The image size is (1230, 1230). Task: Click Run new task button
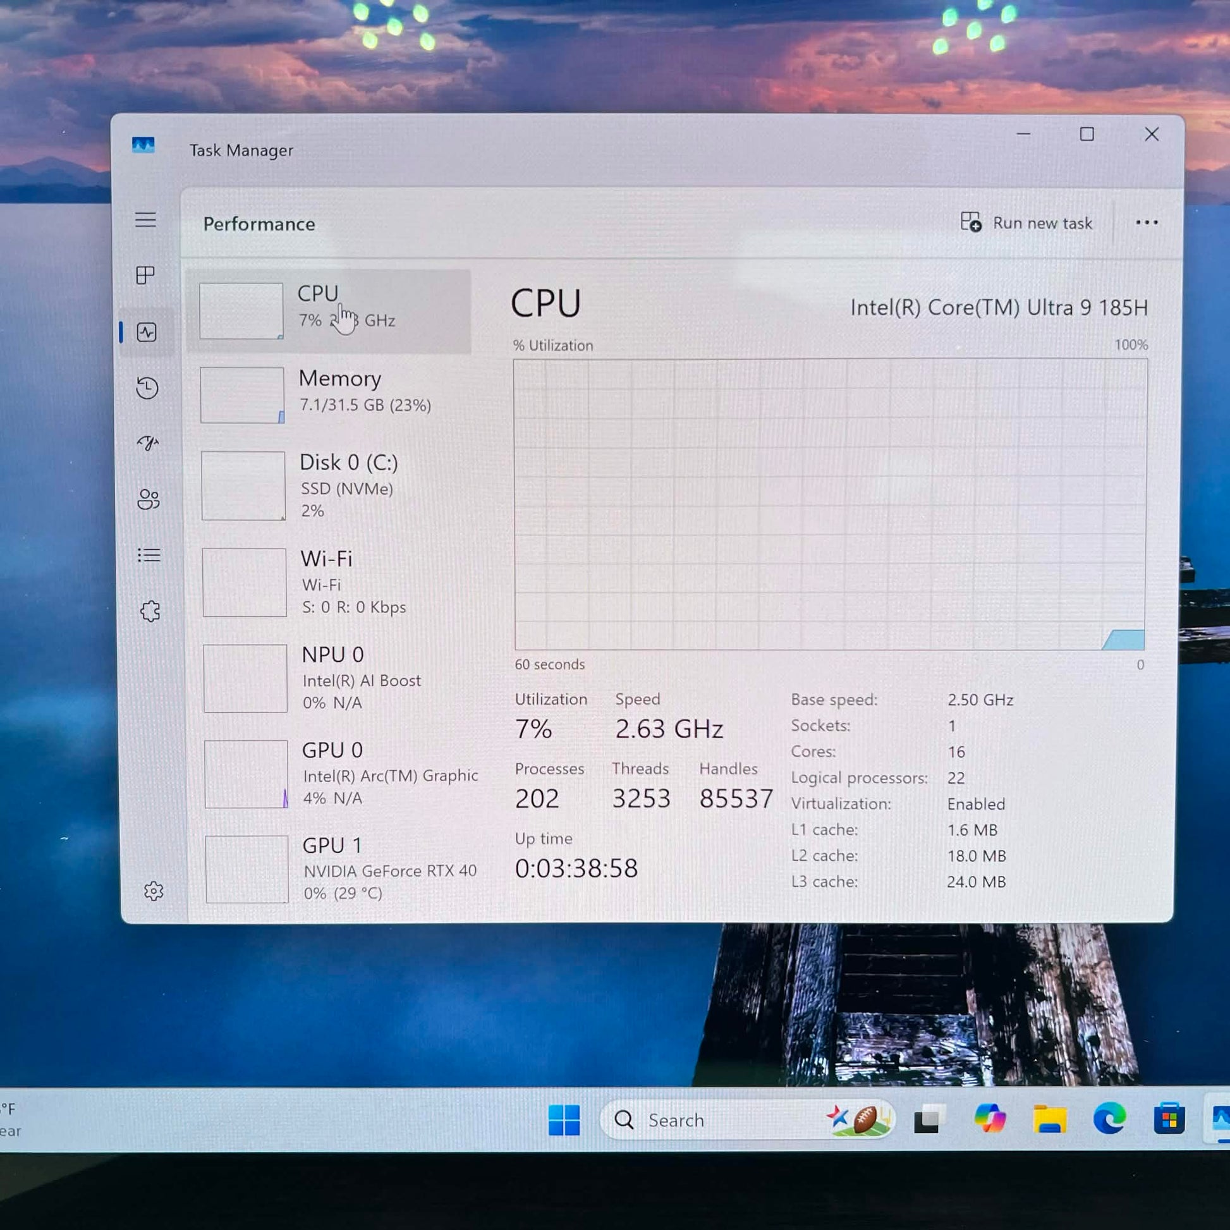(1026, 222)
